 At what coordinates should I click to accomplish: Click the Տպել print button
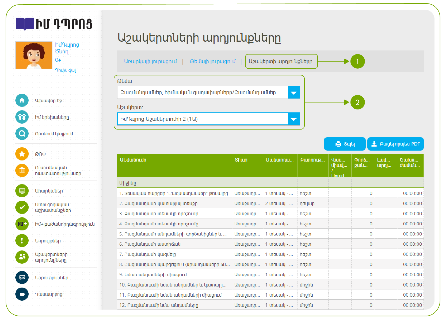click(345, 144)
